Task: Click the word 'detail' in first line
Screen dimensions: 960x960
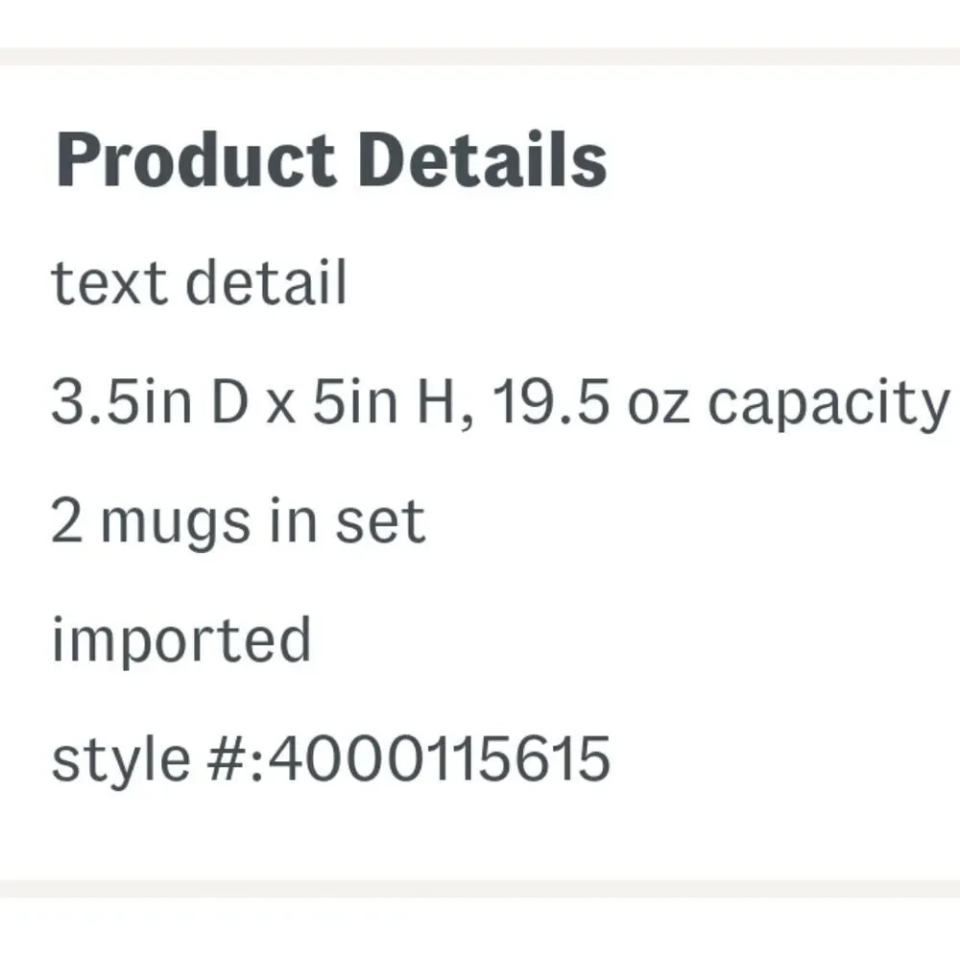Action: [x=266, y=281]
